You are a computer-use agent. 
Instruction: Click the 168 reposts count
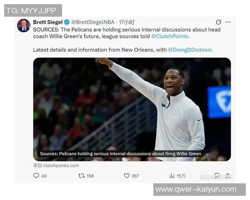tap(90, 176)
